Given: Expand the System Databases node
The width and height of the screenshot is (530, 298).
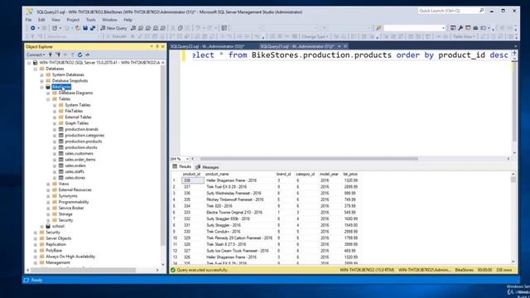Looking at the screenshot, I should [x=42, y=74].
